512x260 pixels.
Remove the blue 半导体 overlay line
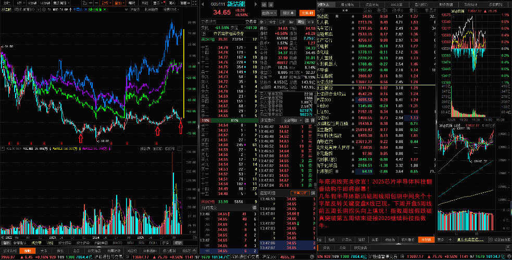pos(86,9)
